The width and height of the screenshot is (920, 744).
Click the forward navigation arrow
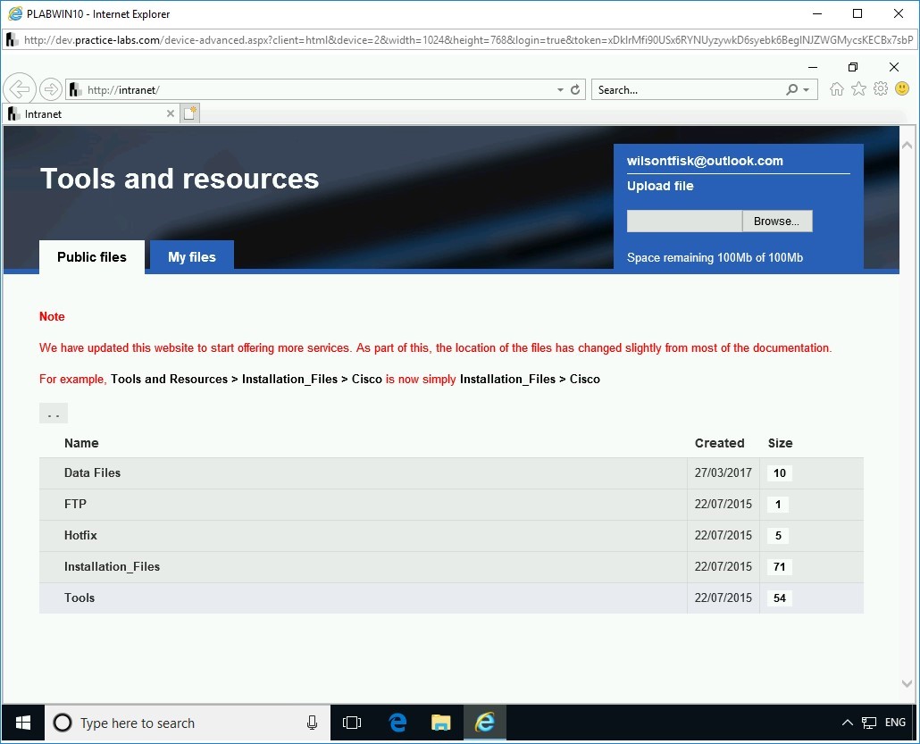50,88
